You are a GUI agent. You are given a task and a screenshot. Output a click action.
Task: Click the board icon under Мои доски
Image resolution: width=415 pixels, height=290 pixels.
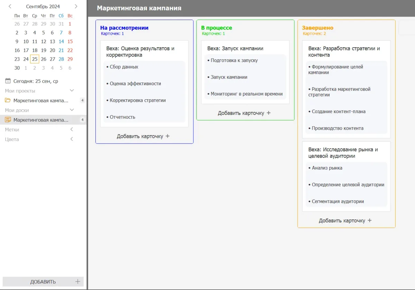pos(8,120)
